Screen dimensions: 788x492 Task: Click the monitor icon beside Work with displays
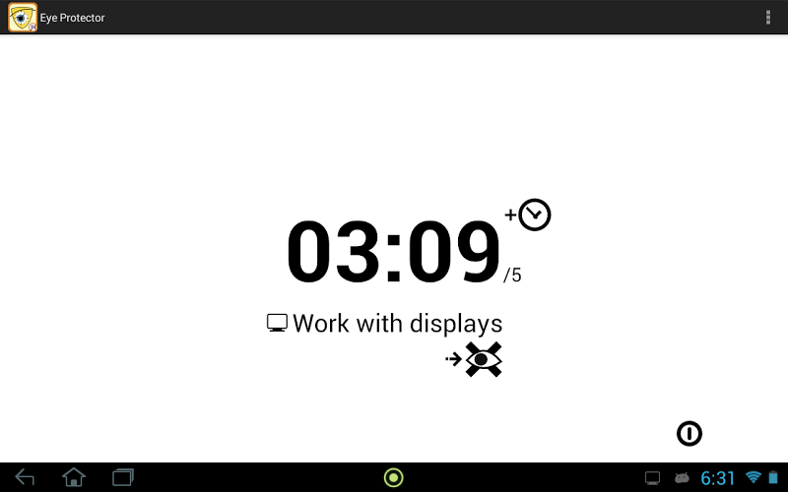click(277, 323)
